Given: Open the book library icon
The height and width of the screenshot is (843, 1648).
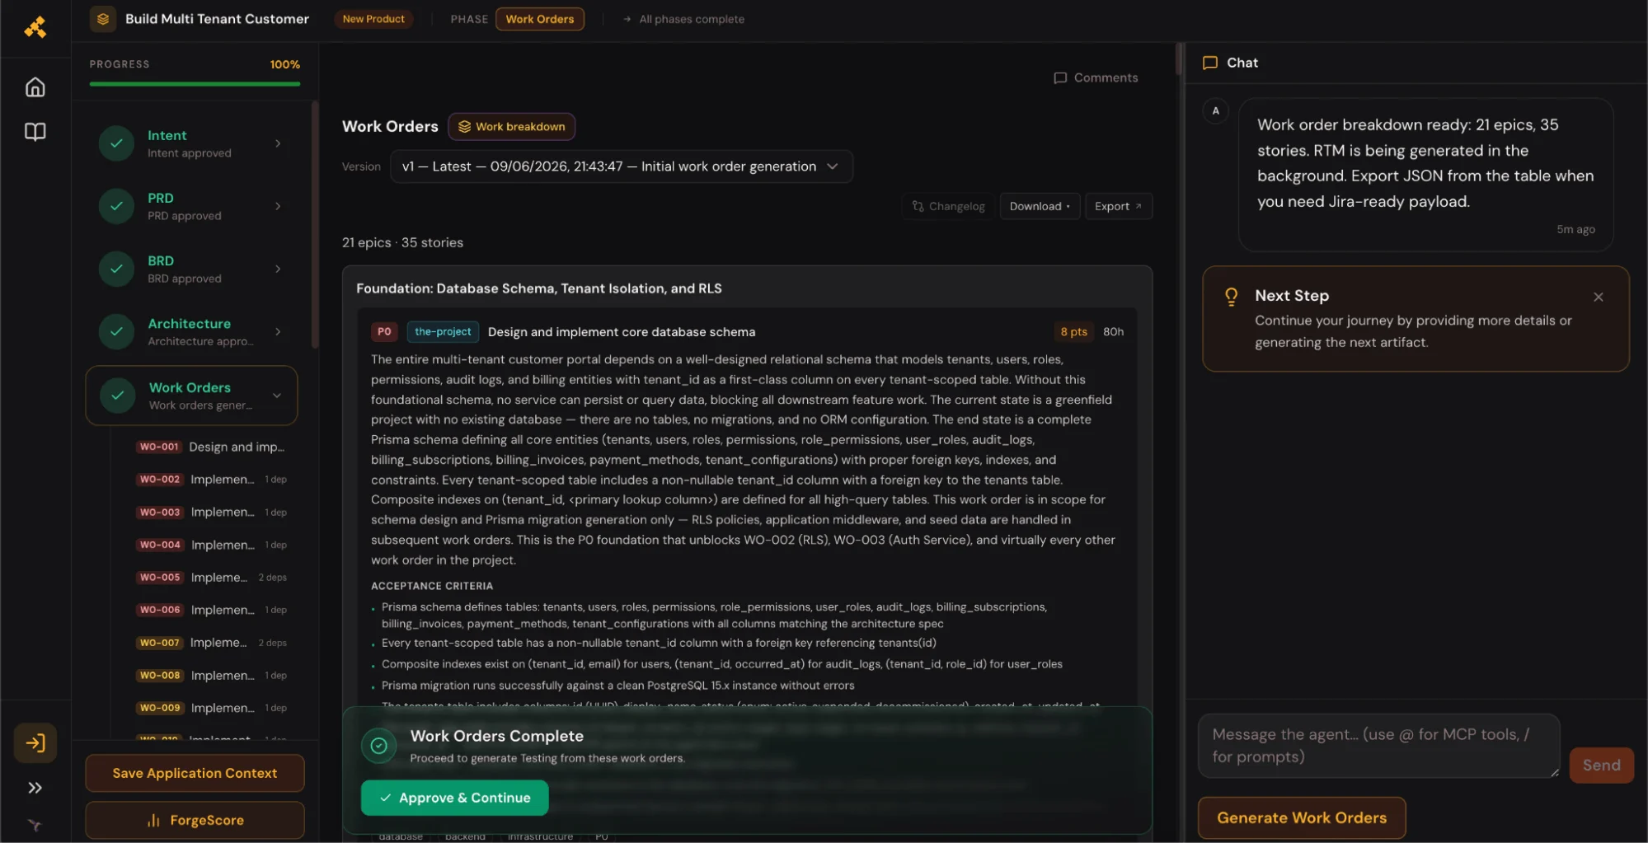Looking at the screenshot, I should (35, 132).
